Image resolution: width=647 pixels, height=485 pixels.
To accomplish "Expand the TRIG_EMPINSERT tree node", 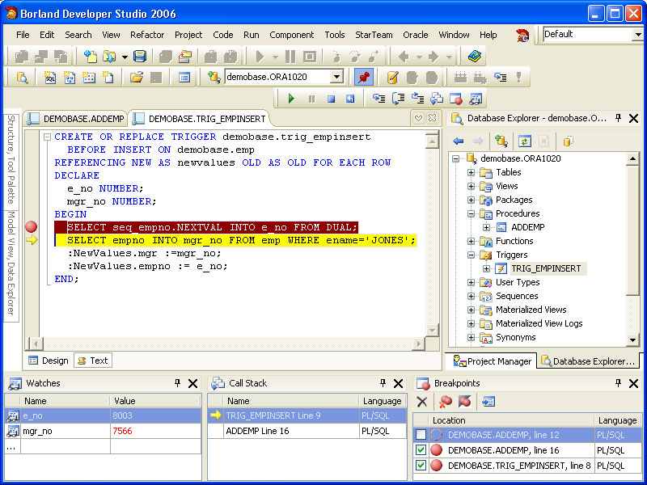I will [486, 268].
